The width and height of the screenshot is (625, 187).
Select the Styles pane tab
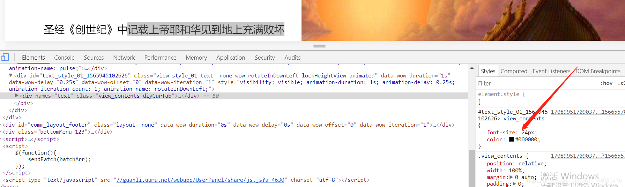click(x=488, y=71)
